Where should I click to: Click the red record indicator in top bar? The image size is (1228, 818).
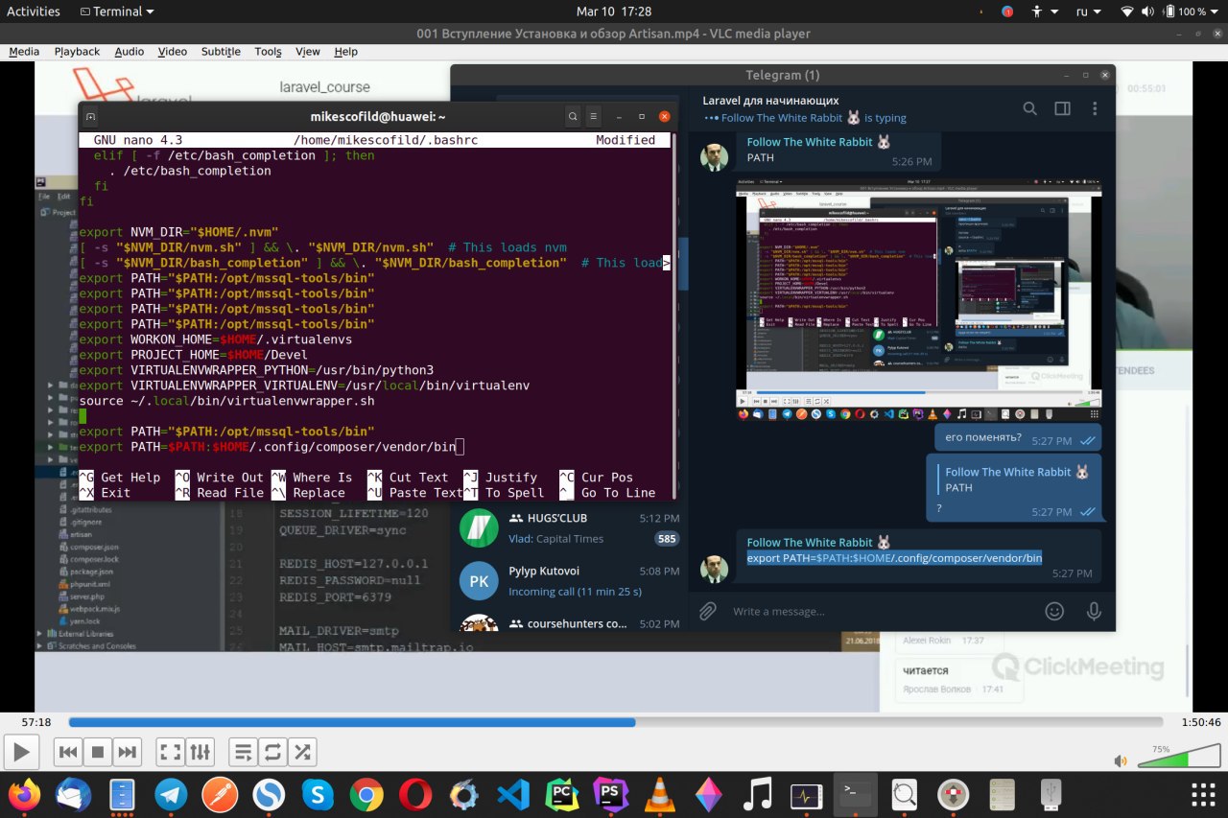pos(1007,12)
